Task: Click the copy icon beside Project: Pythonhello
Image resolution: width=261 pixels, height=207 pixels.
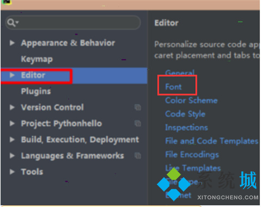Action: [x=138, y=124]
